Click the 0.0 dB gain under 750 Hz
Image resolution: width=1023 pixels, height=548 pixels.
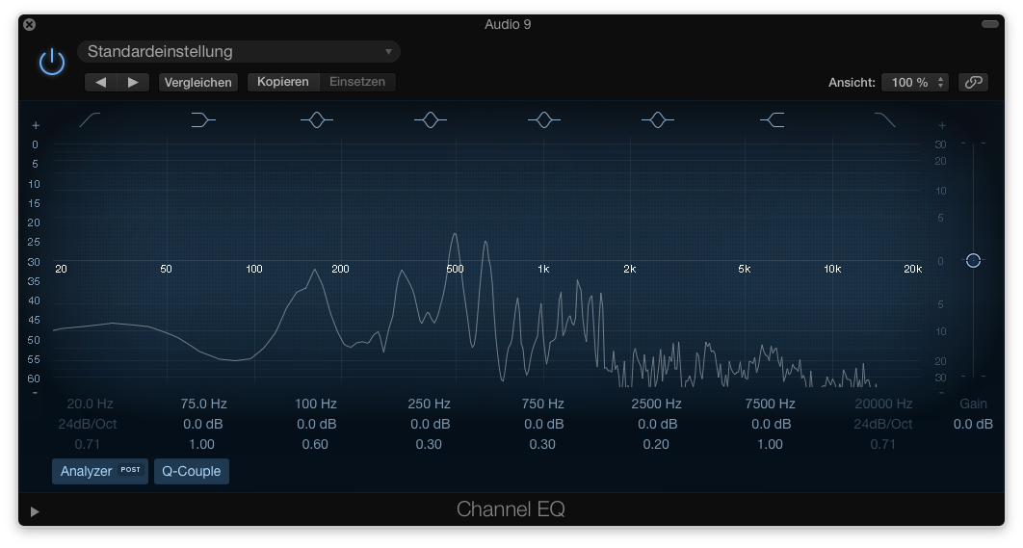click(543, 424)
